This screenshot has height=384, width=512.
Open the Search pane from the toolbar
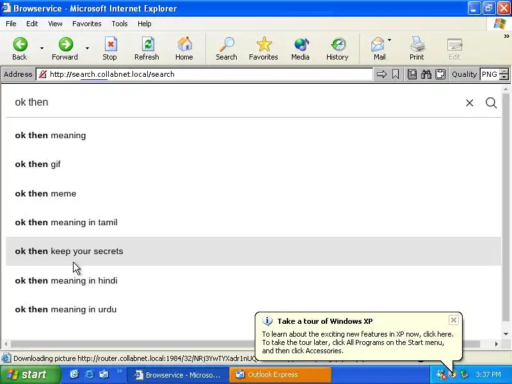click(x=227, y=49)
